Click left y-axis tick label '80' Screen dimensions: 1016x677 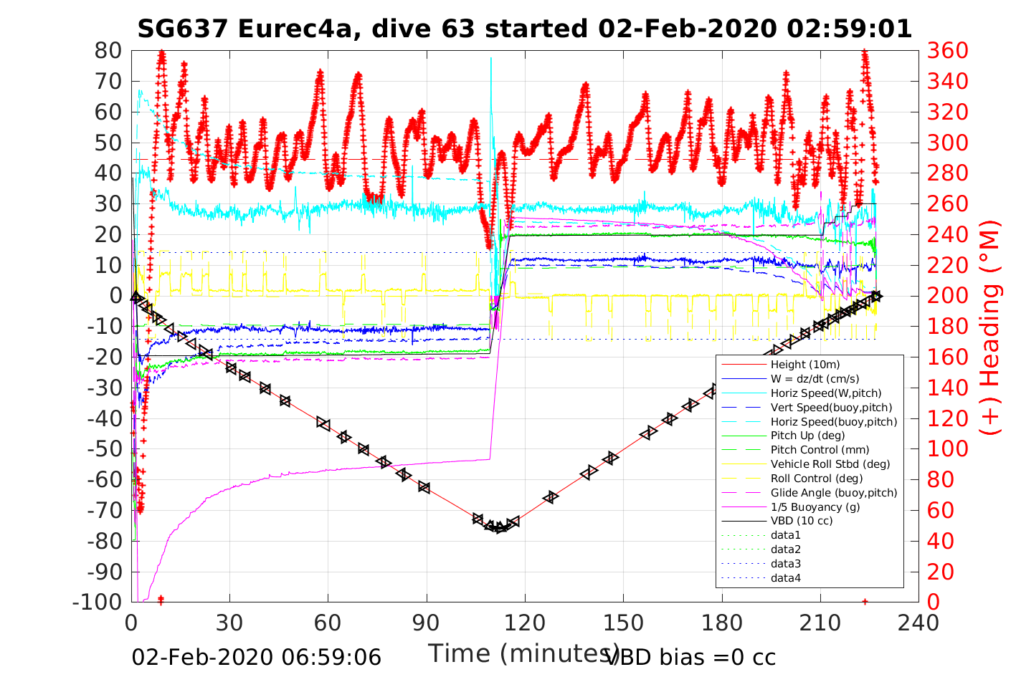tap(110, 51)
